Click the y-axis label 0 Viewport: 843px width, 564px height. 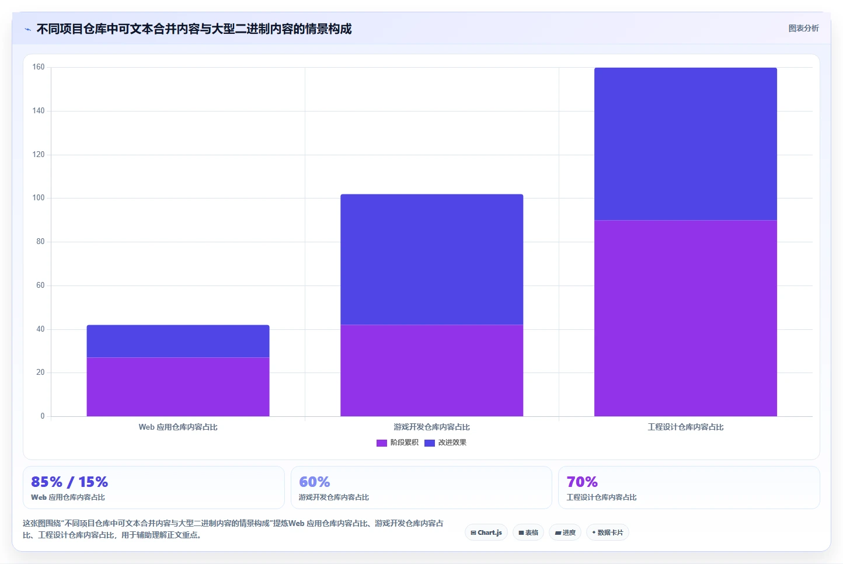(x=43, y=416)
